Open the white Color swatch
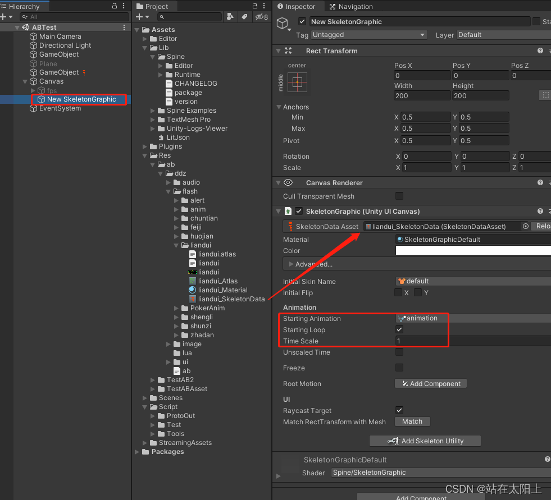The width and height of the screenshot is (551, 500). [x=473, y=250]
